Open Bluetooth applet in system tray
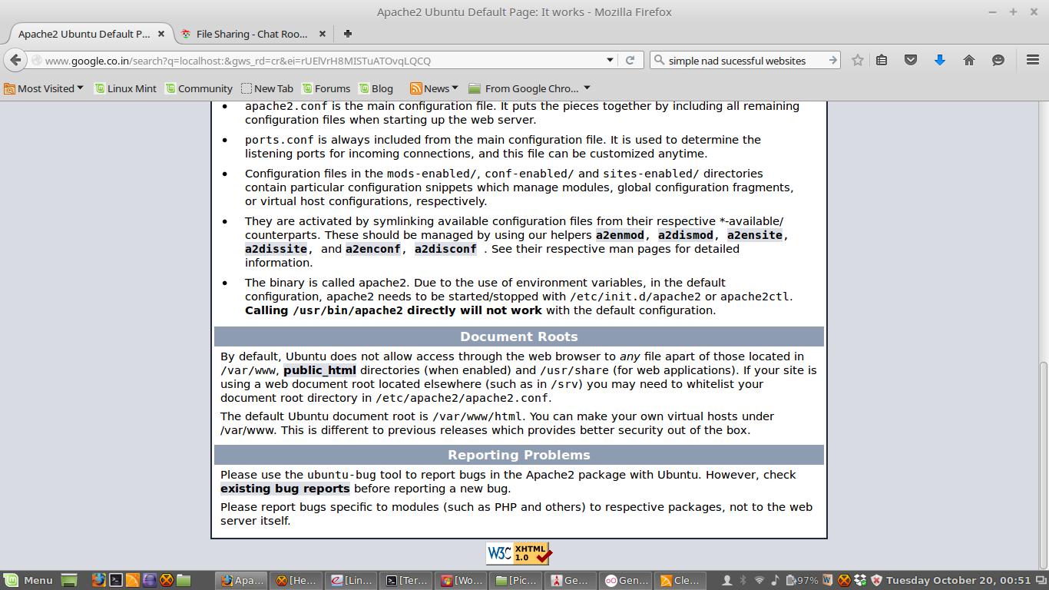This screenshot has height=590, width=1049. click(743, 581)
